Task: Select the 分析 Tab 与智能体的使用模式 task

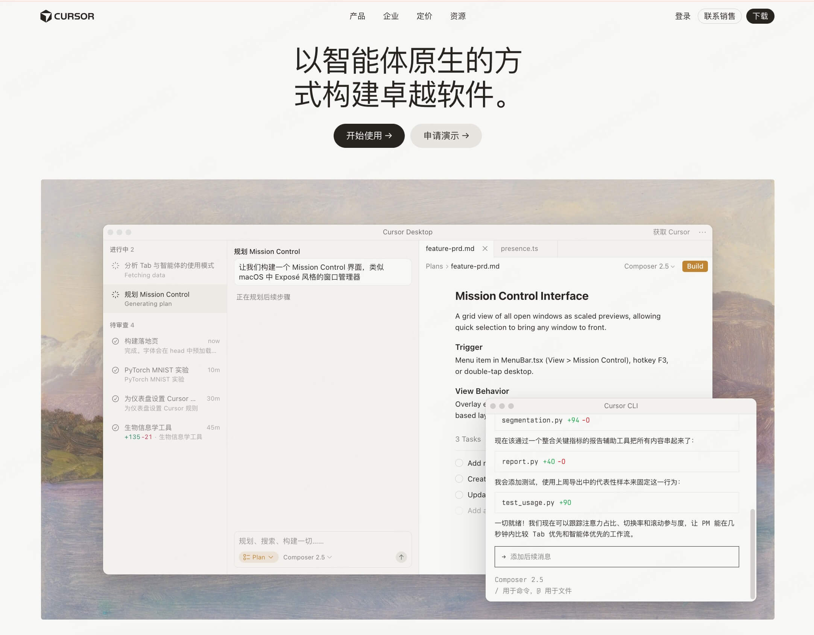Action: click(x=165, y=270)
